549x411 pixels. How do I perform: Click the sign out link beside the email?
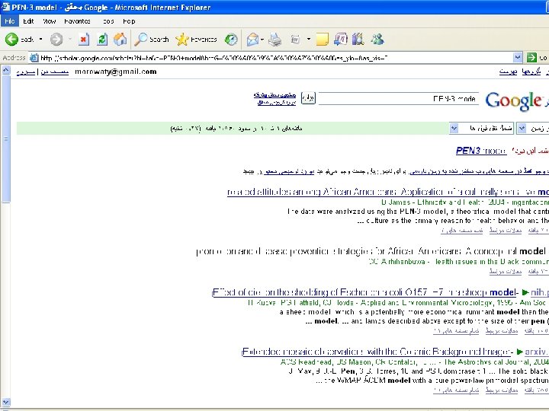(x=26, y=72)
